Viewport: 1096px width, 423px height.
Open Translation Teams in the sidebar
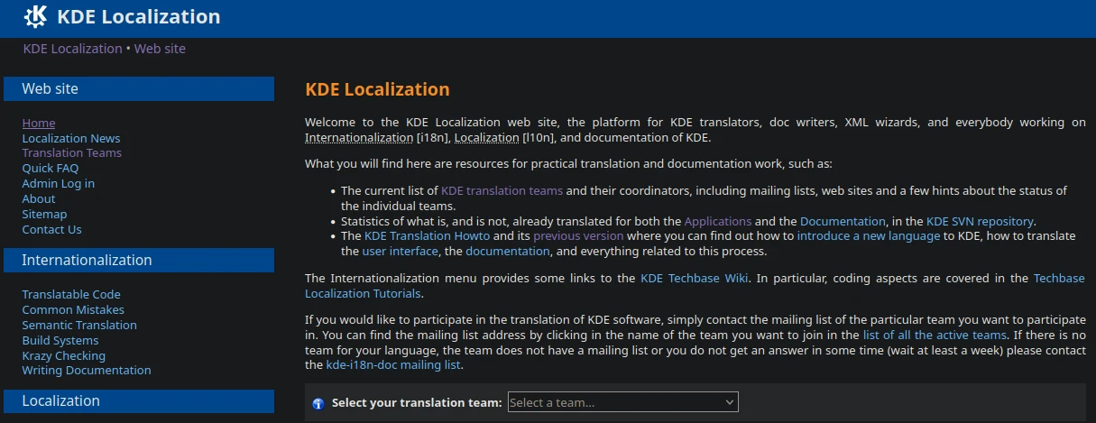72,152
